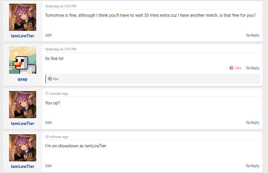Screen dimensions: 268x173
Task: Open qeap's pixel chicken avatar
Action: (23, 60)
